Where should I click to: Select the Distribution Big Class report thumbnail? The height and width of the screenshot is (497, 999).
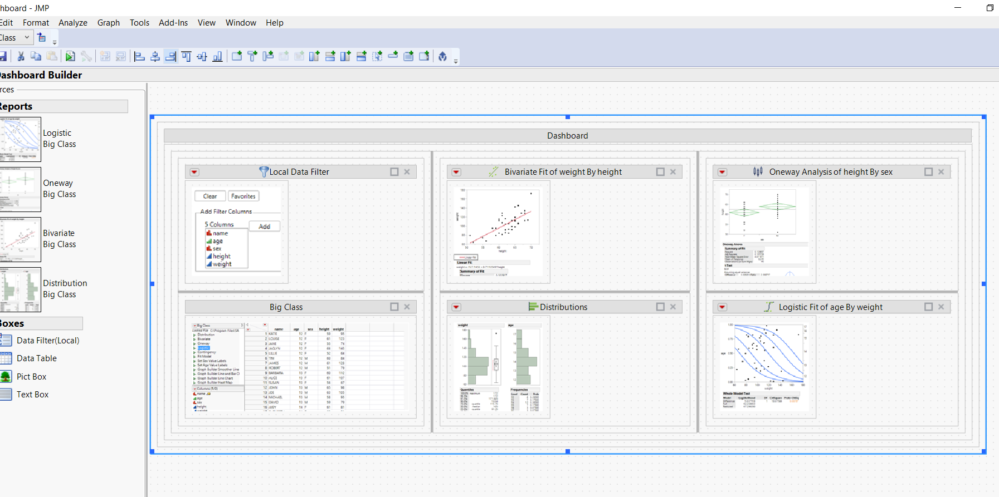tap(21, 289)
